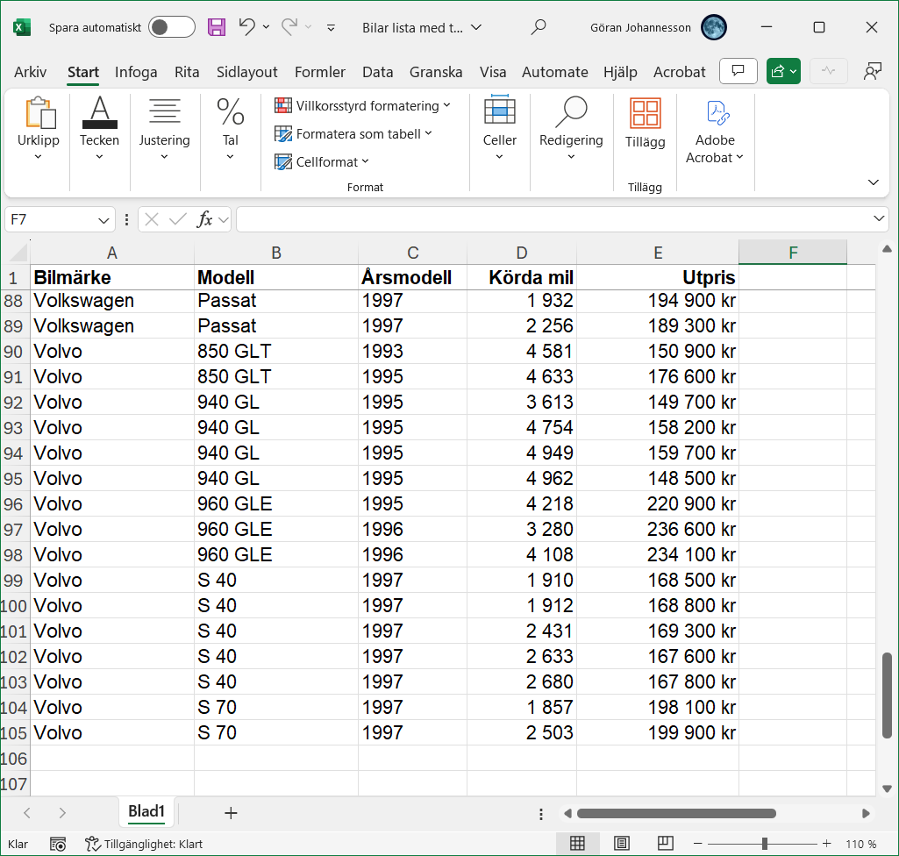The height and width of the screenshot is (856, 899).
Task: Expand the Name Box dropdown arrow
Action: pyautogui.click(x=104, y=219)
